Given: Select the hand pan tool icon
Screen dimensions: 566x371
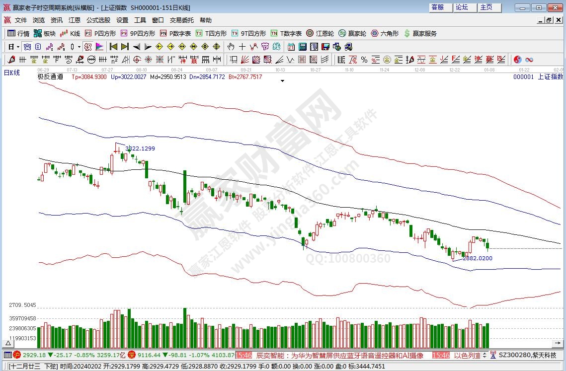Looking at the screenshot, I should [231, 47].
